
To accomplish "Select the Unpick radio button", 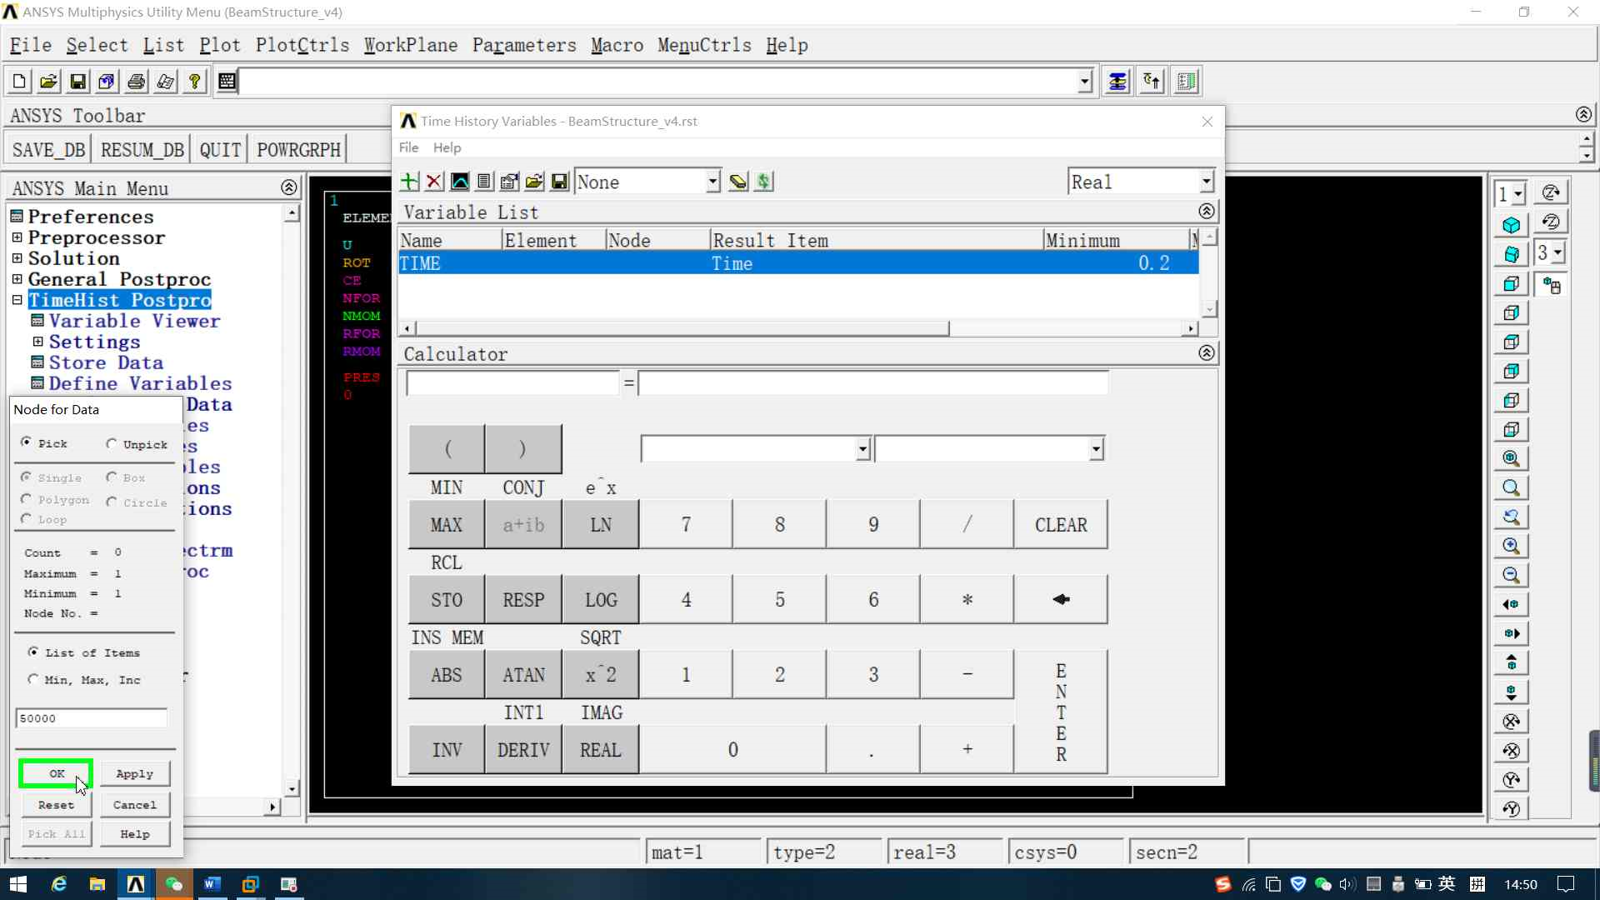I will [112, 444].
